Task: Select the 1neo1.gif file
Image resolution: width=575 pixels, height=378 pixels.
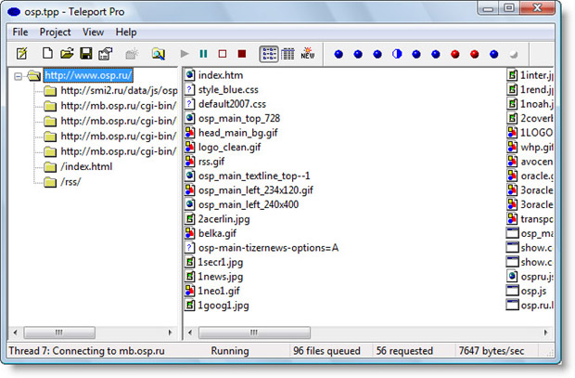Action: [219, 291]
